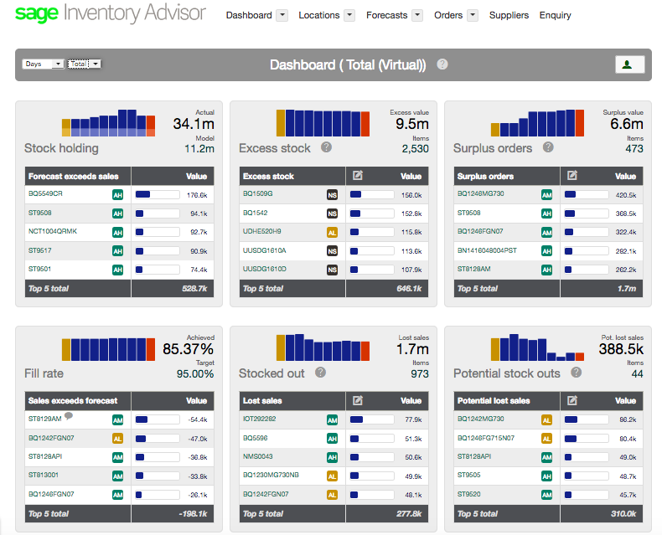Image resolution: width=662 pixels, height=535 pixels.
Task: Click the Pot. lost sales figure 388.5k
Action: coord(621,349)
